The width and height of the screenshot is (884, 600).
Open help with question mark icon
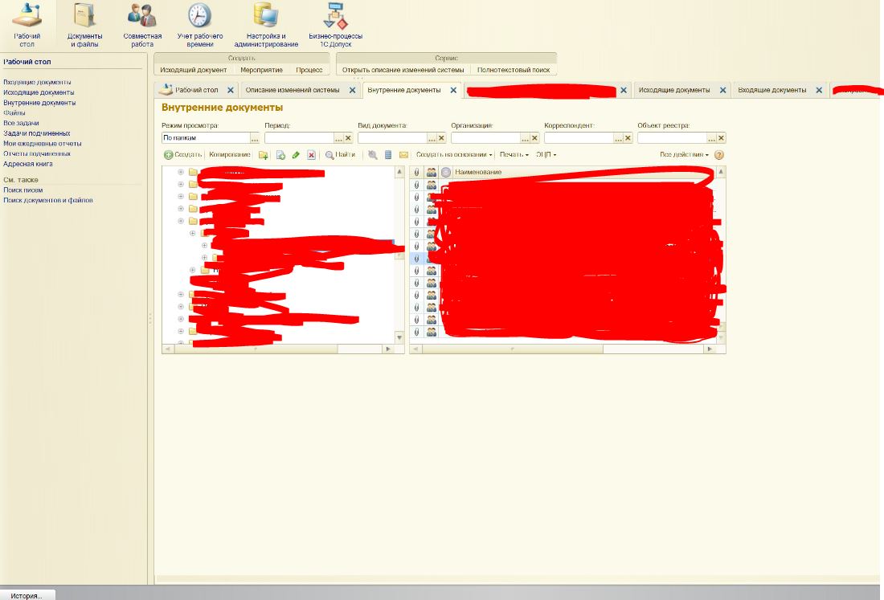(x=718, y=155)
